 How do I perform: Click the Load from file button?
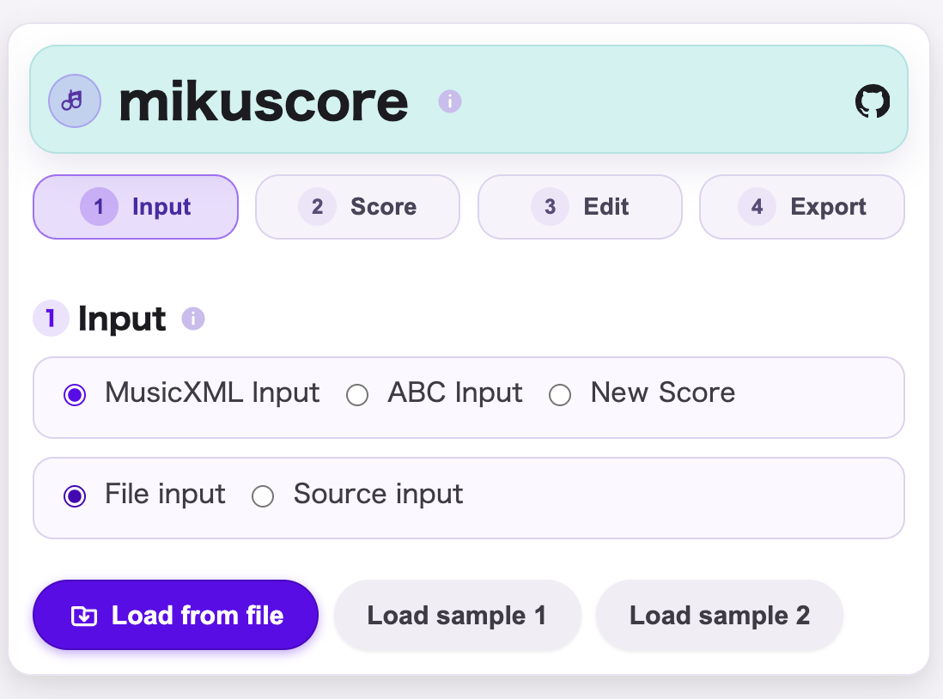(x=175, y=615)
